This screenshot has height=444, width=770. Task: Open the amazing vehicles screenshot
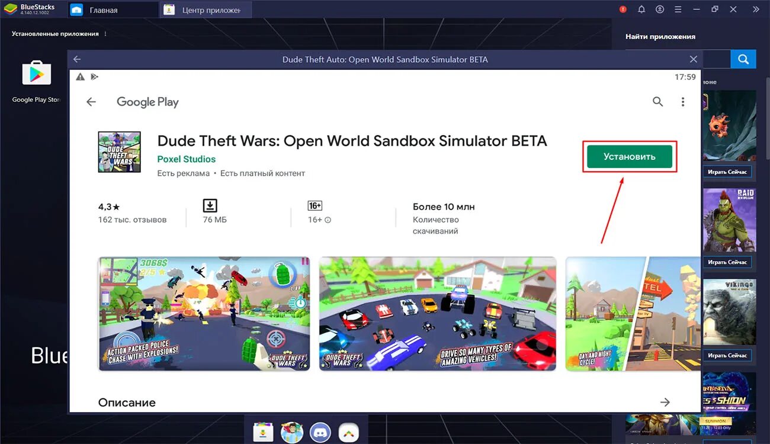coord(438,314)
